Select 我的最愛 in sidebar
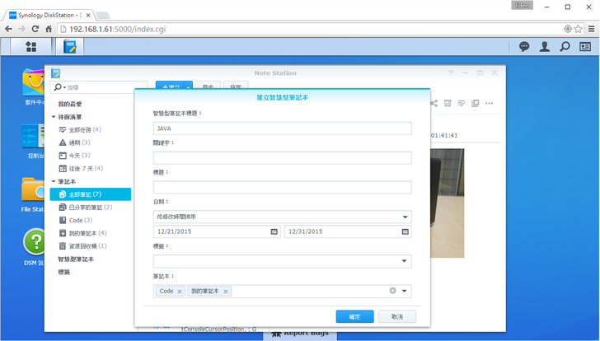The height and width of the screenshot is (341, 600). tap(70, 104)
